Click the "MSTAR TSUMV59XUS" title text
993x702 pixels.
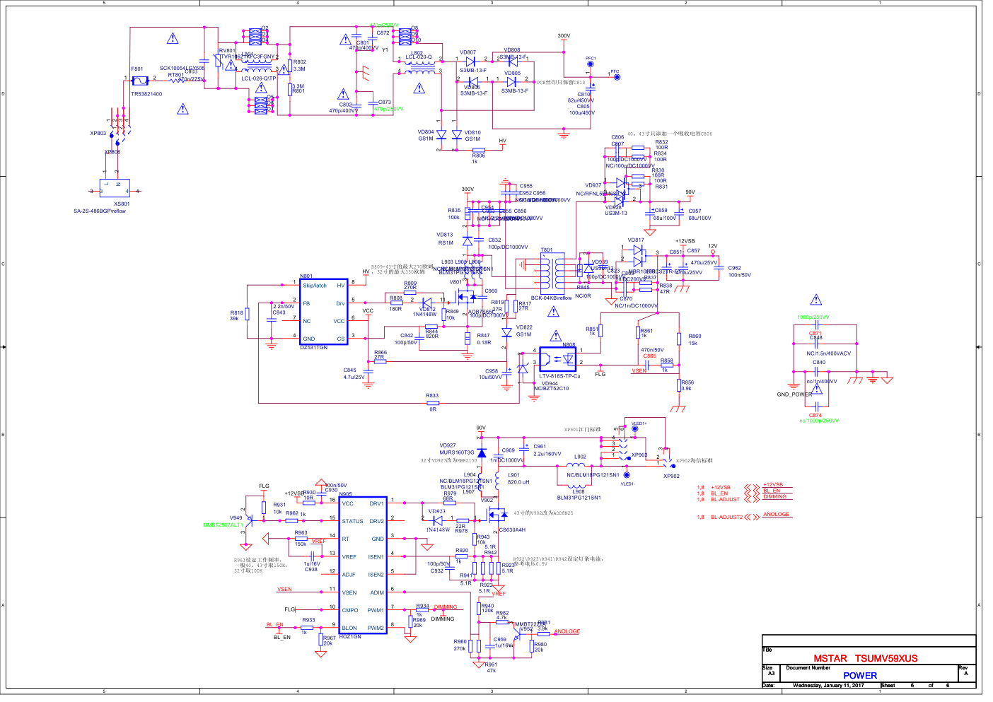pyautogui.click(x=865, y=658)
